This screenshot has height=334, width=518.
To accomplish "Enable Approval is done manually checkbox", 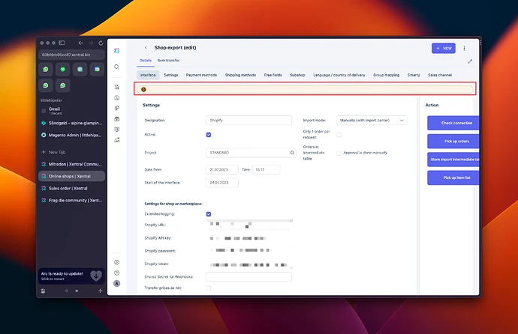I will tap(339, 153).
